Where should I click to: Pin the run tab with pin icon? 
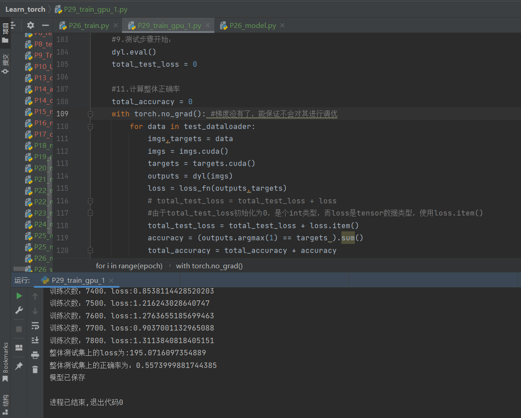(x=19, y=366)
